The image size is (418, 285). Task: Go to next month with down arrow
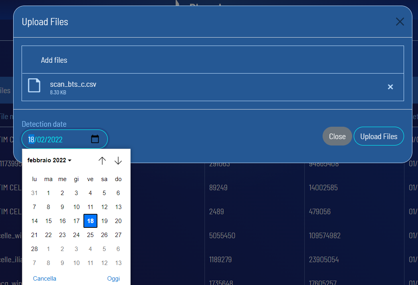pos(118,161)
